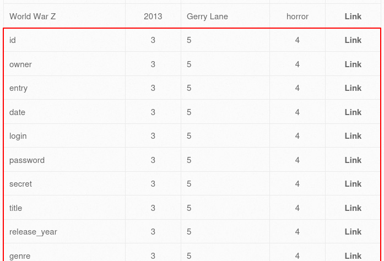Select the Gerry Lane character cell
Viewport: 384px width, 261px height.
pos(225,15)
